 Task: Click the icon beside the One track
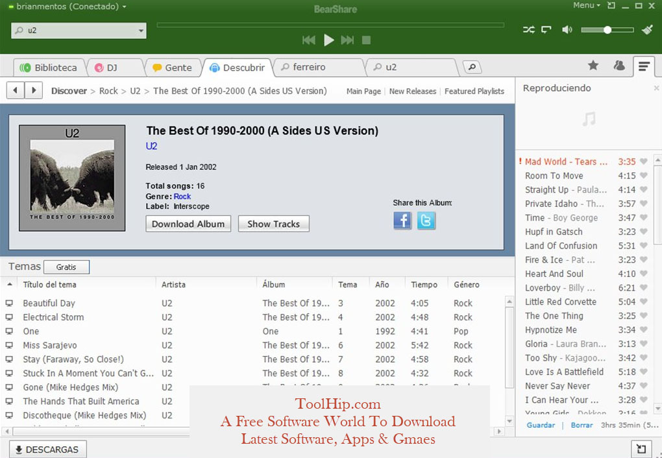9,331
